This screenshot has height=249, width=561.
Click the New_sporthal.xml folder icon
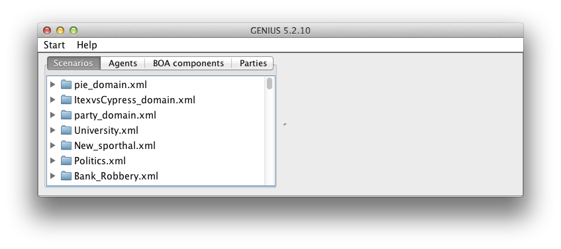[66, 145]
